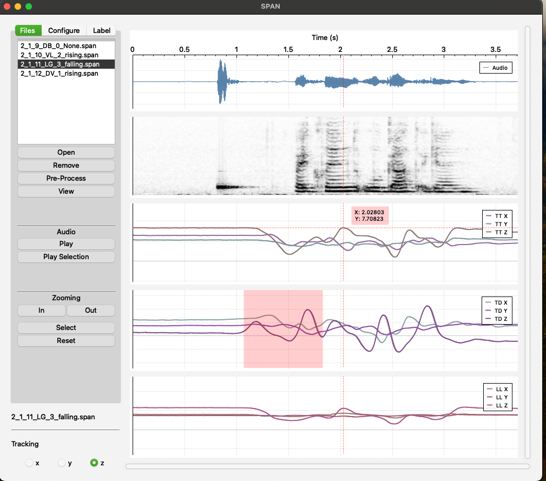Click the TT X legend entry
Image resolution: width=546 pixels, height=481 pixels.
[497, 216]
